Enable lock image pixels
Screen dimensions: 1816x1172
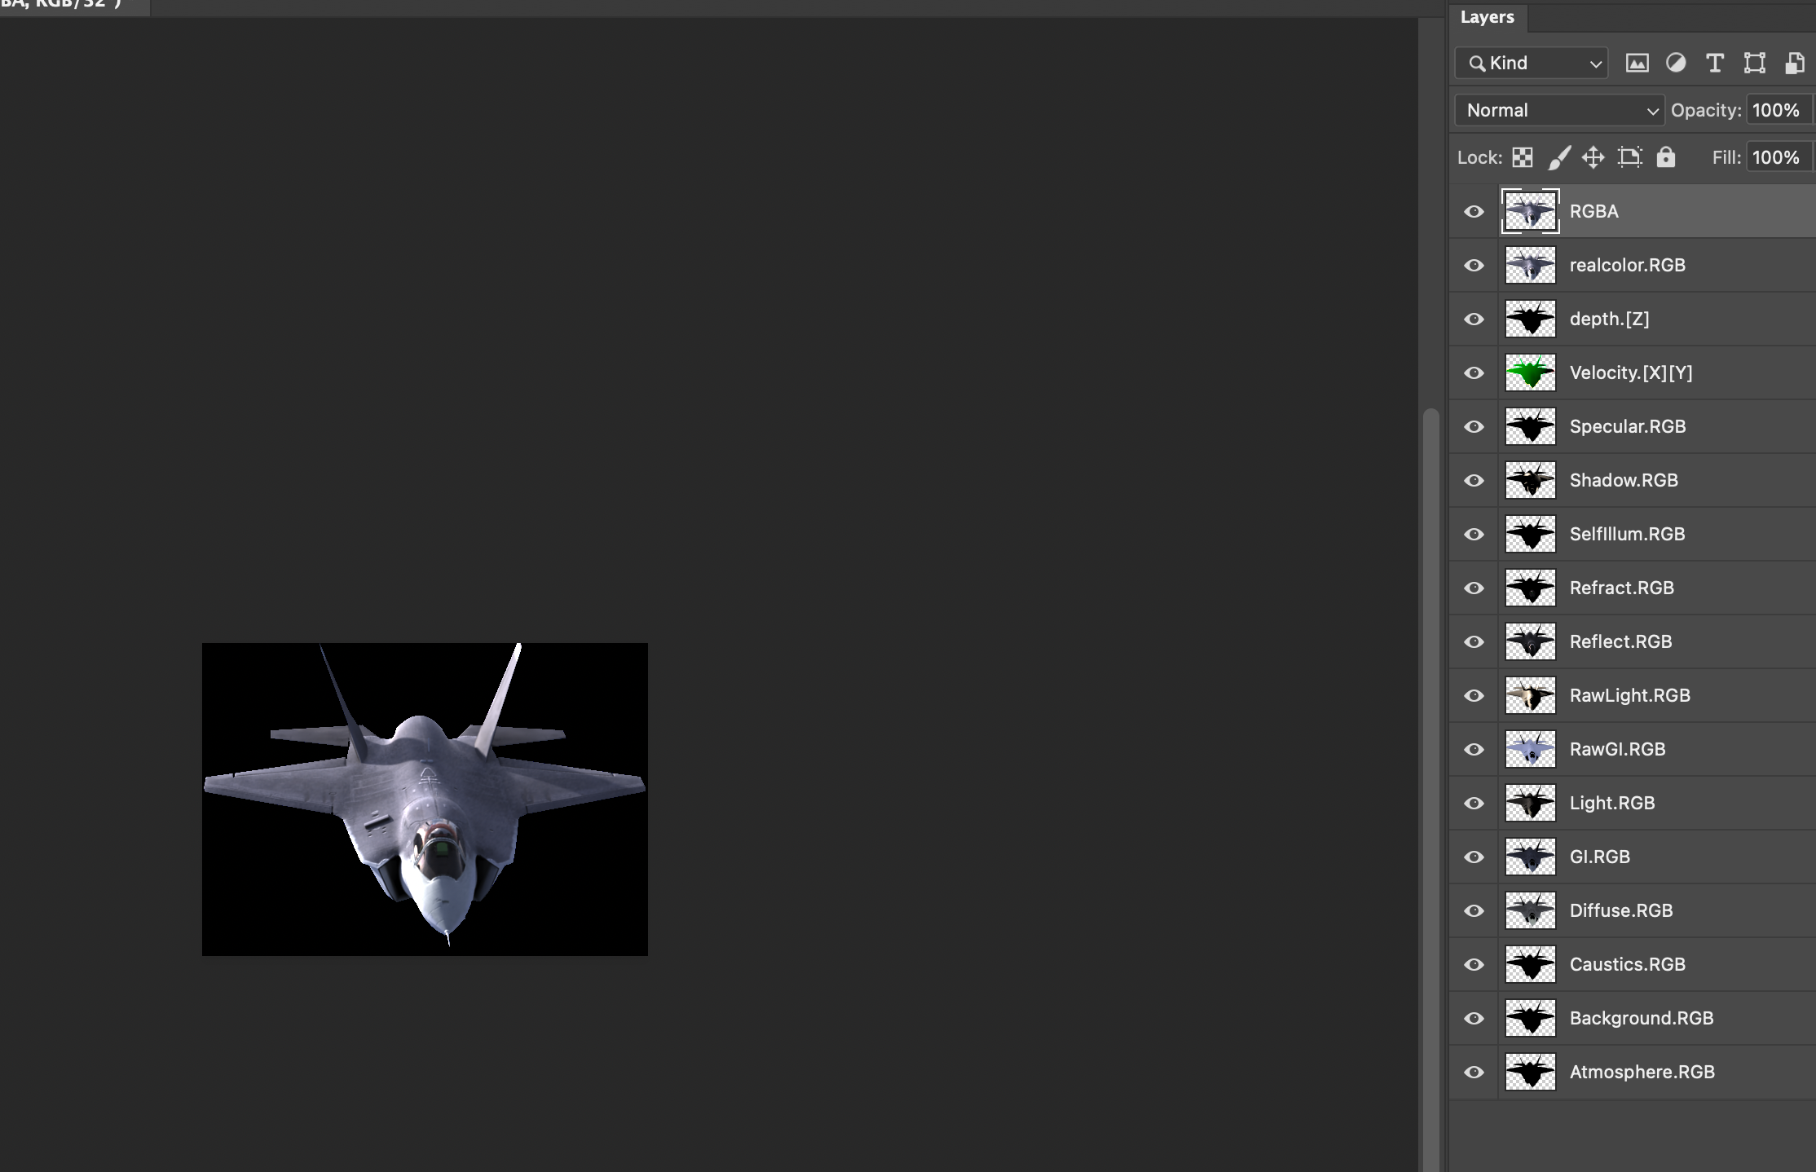[x=1559, y=156]
